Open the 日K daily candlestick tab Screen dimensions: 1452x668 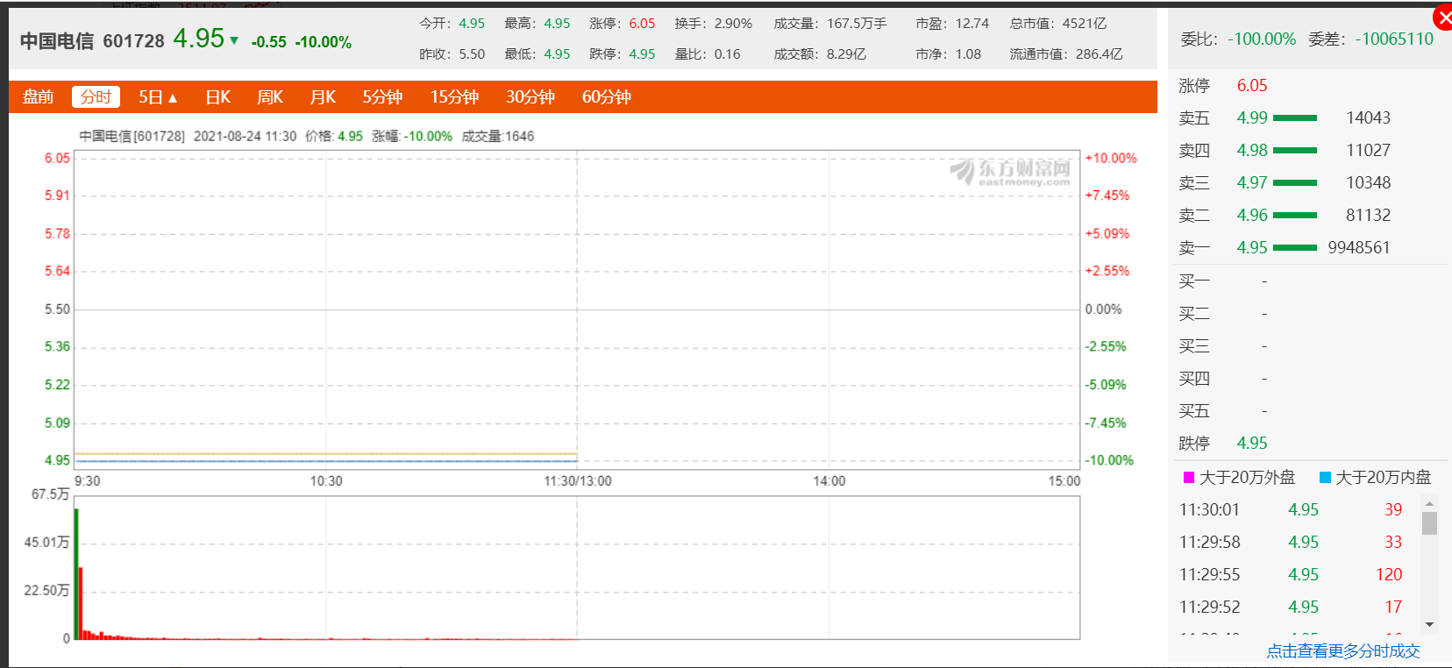click(217, 96)
